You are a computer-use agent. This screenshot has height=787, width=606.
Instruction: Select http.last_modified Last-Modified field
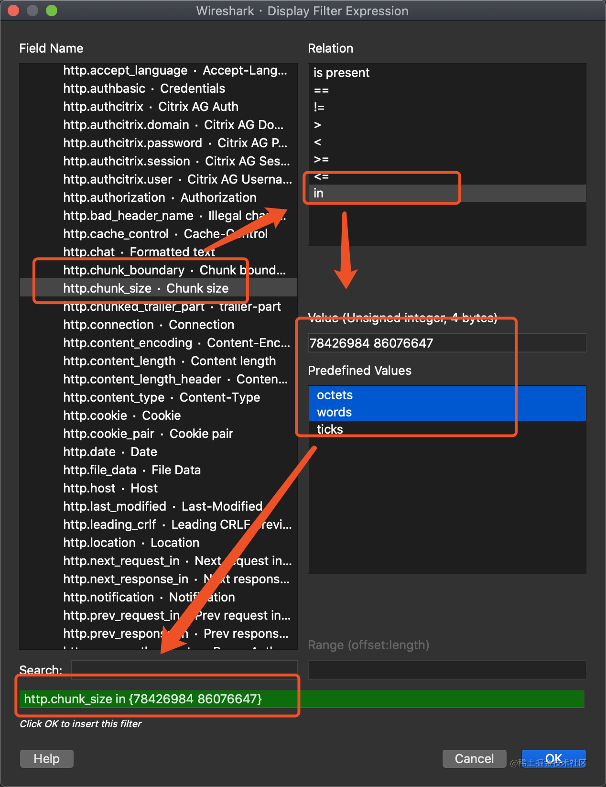[x=158, y=506]
